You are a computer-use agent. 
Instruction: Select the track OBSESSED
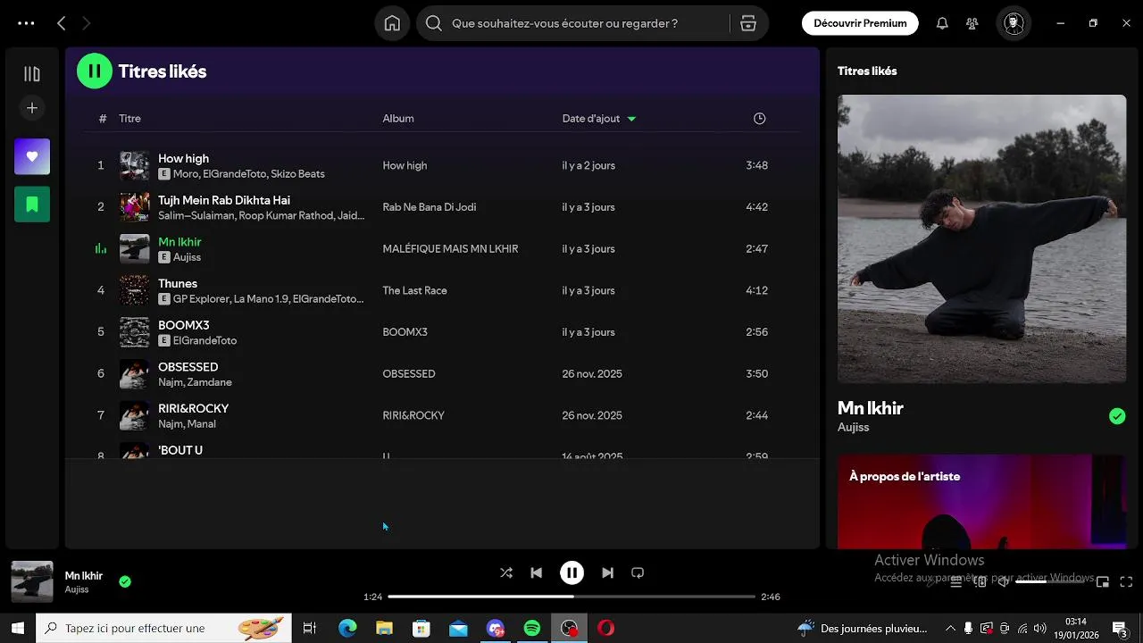tap(441, 374)
